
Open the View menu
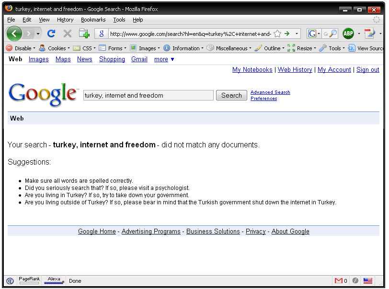pos(44,20)
